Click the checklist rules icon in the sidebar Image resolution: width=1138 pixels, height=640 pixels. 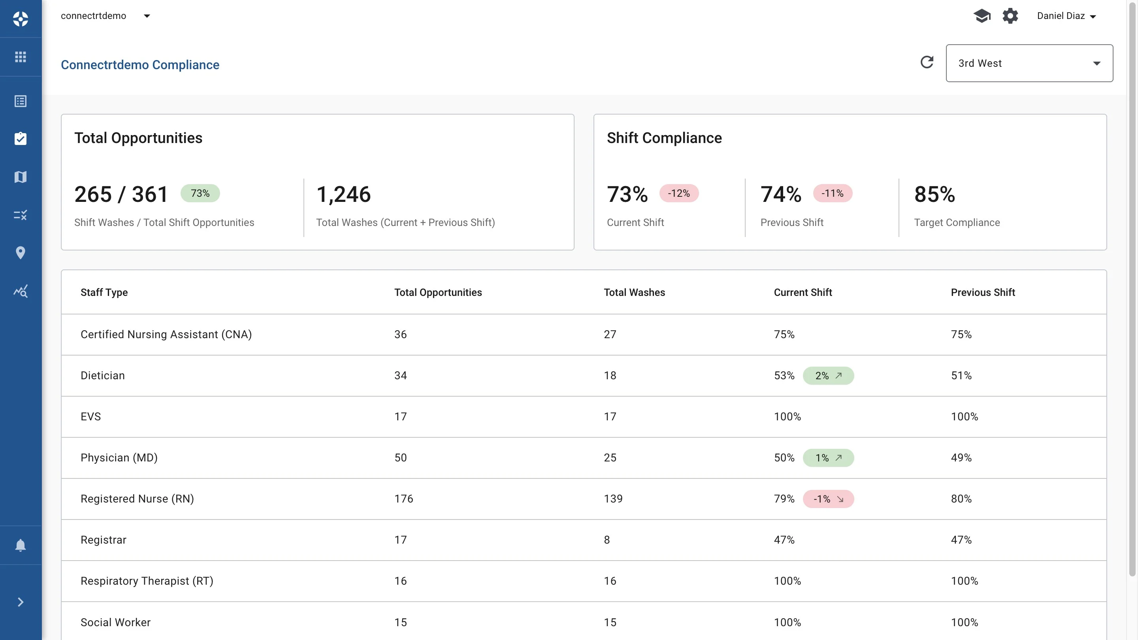pos(20,215)
